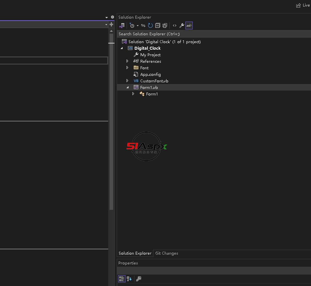Collapse the Form1.vb node

(128, 87)
